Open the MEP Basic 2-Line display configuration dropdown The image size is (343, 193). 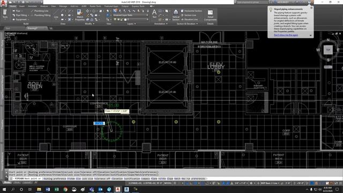click(270, 183)
